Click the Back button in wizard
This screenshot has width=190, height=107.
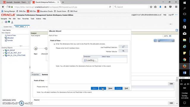click(x=94, y=88)
